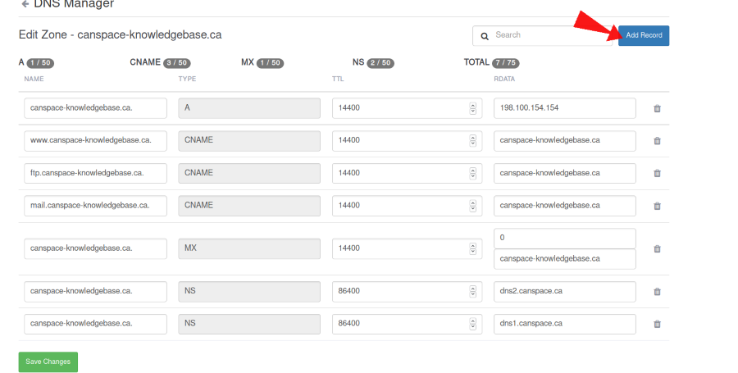Edit the 198.100.154.154 RDATA field
Image resolution: width=738 pixels, height=373 pixels.
coord(564,108)
